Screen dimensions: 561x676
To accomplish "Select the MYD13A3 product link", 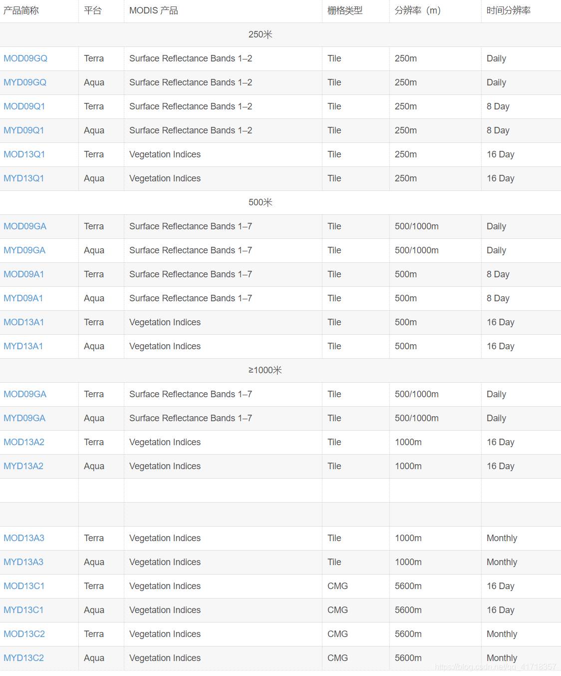I will coord(23,562).
